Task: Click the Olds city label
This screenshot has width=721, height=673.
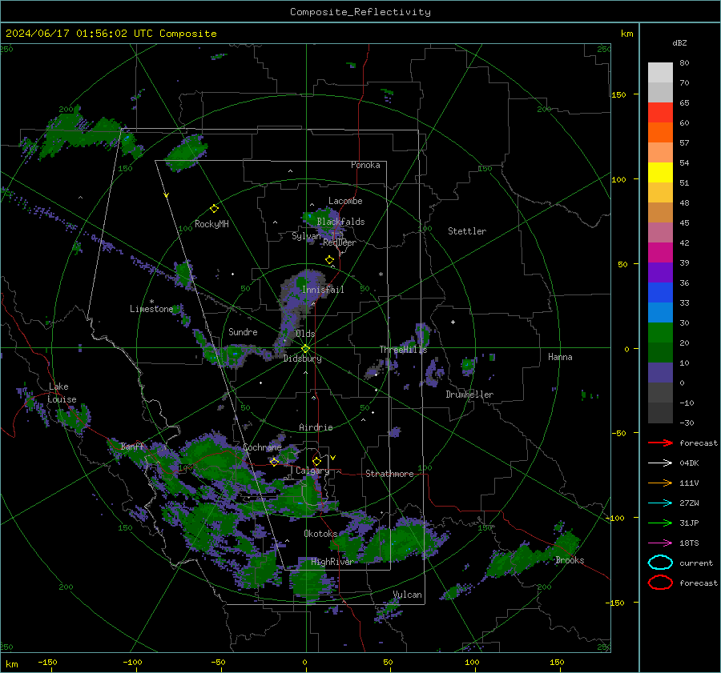Action: [x=305, y=334]
